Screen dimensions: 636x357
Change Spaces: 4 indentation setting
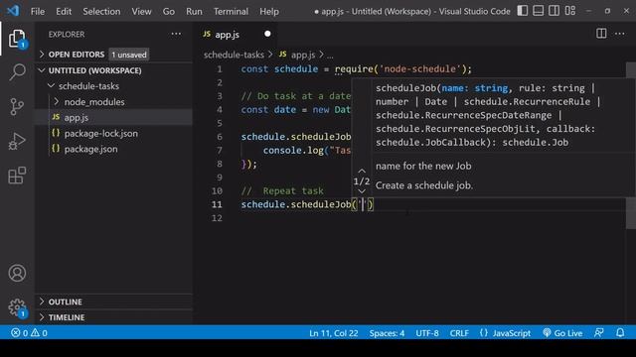(x=387, y=333)
